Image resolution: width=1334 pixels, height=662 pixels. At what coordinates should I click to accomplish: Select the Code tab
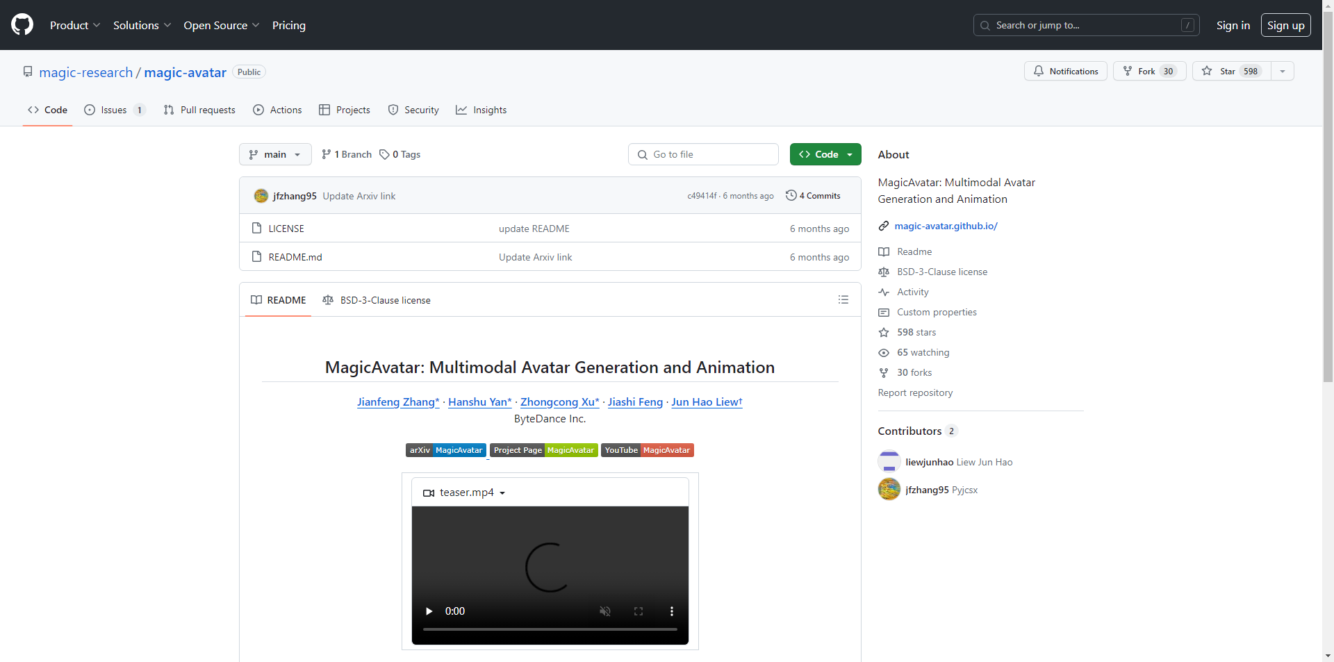[x=47, y=110]
